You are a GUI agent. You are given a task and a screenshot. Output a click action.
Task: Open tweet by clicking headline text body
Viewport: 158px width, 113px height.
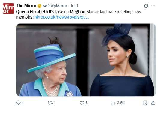pyautogui.click(x=79, y=14)
